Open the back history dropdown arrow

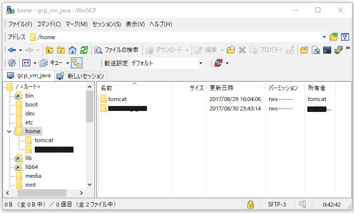[20, 50]
